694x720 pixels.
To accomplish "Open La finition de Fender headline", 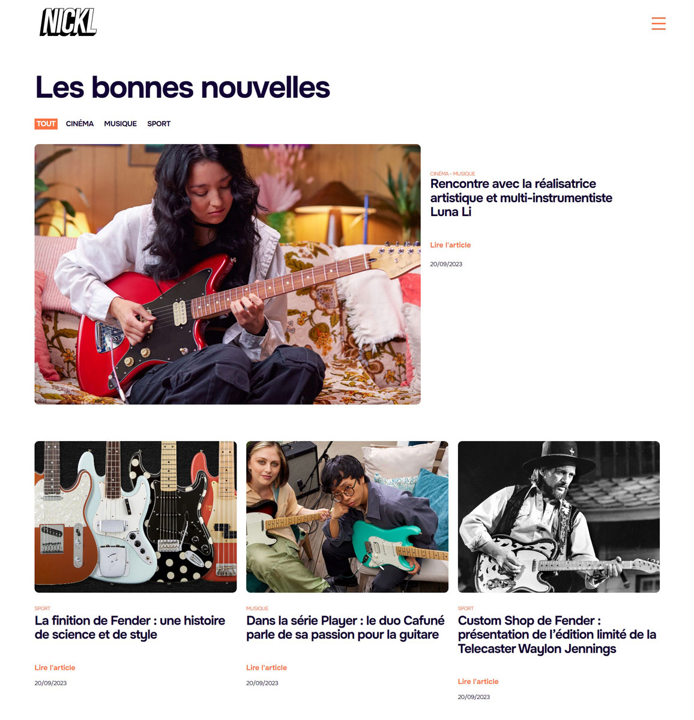I will tap(130, 628).
